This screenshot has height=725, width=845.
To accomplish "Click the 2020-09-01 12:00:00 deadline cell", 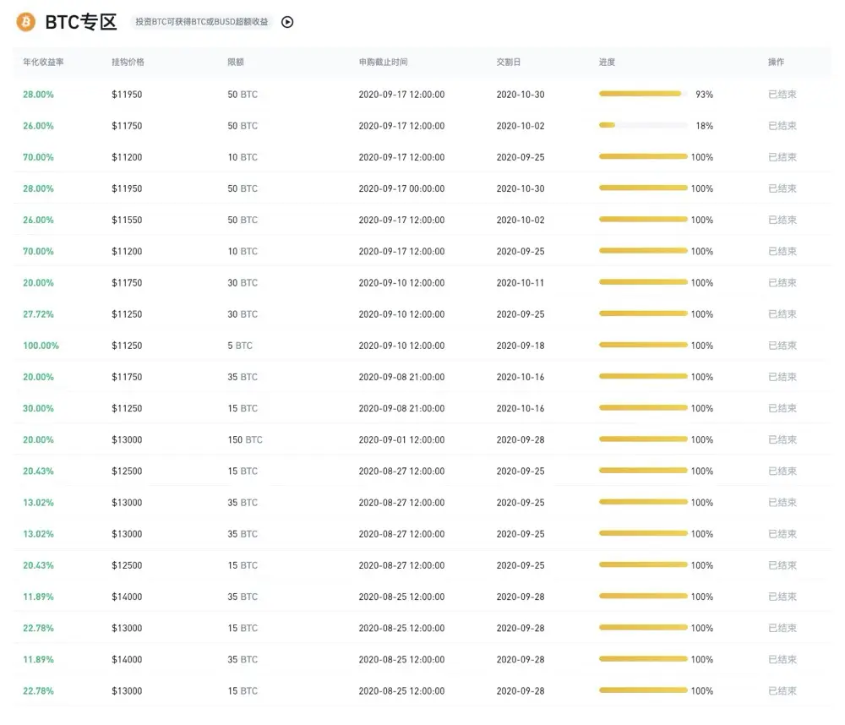I will (x=401, y=440).
